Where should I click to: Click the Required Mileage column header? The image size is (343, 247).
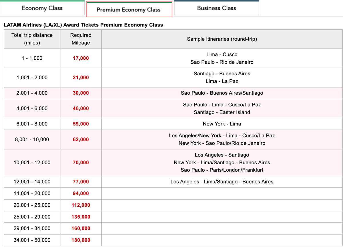coord(81,39)
